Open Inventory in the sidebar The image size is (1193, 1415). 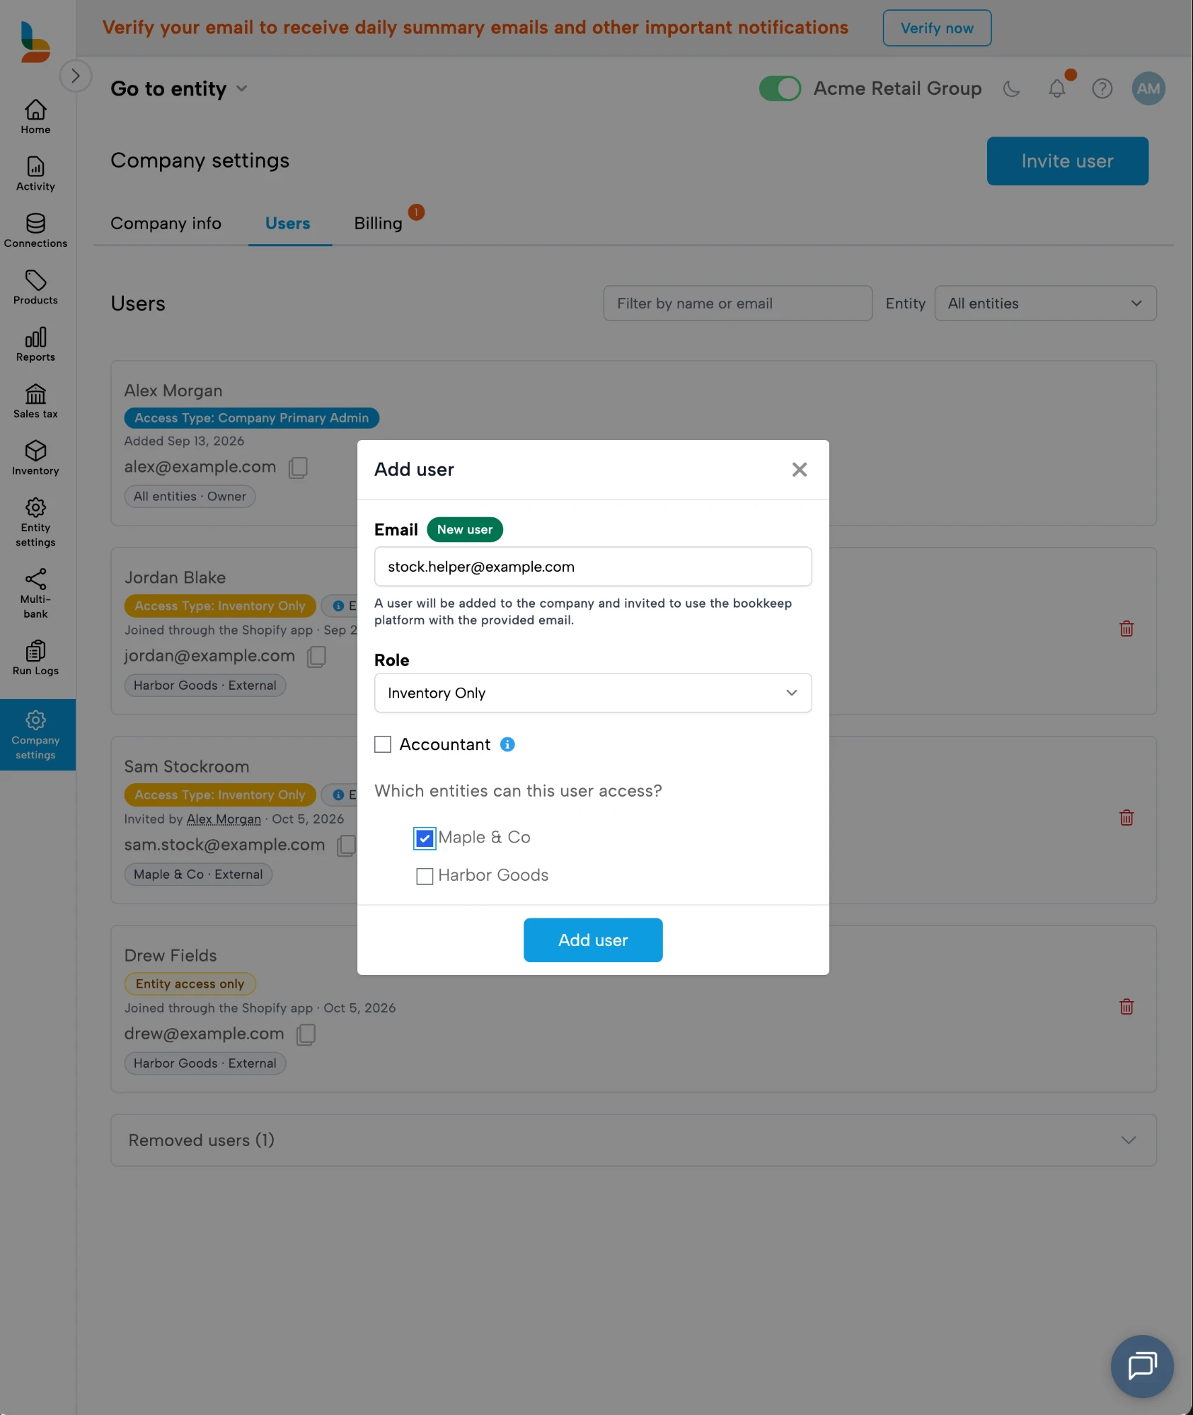point(35,458)
